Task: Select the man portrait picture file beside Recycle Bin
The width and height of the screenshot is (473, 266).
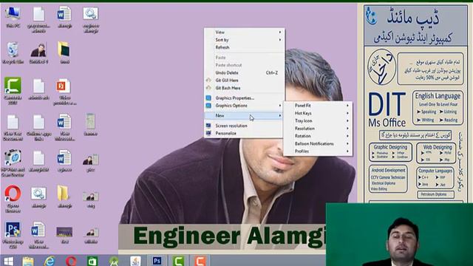Action: pyautogui.click(x=38, y=53)
